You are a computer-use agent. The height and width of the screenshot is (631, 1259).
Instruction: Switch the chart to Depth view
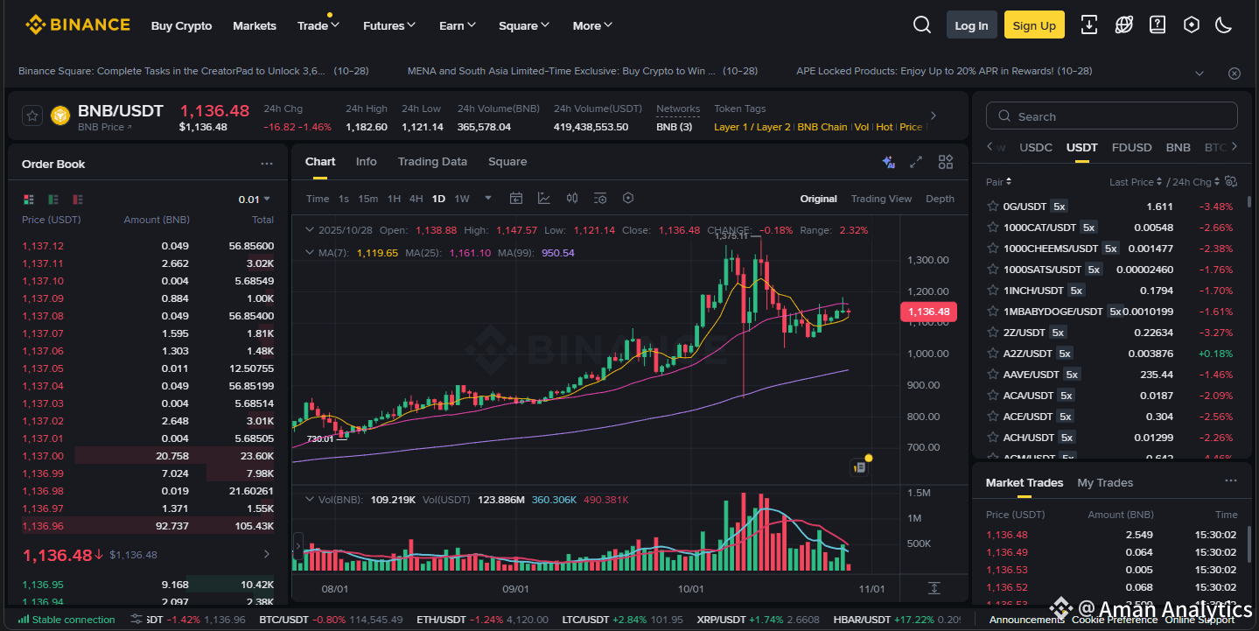(940, 199)
